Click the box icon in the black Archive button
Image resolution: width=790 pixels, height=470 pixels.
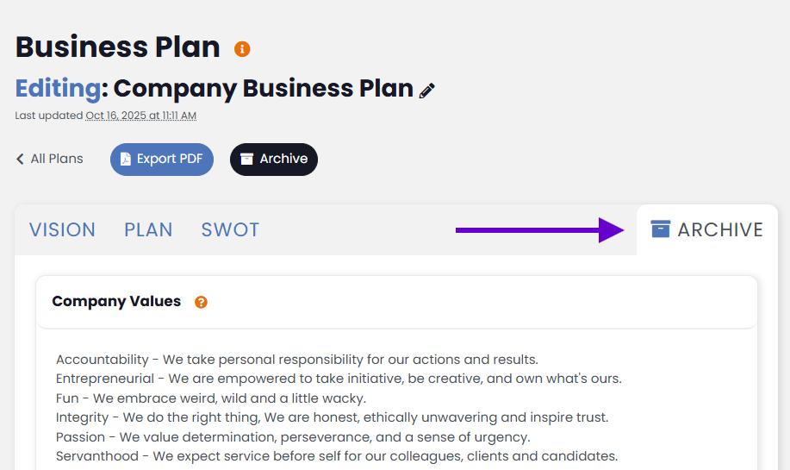pyautogui.click(x=247, y=160)
